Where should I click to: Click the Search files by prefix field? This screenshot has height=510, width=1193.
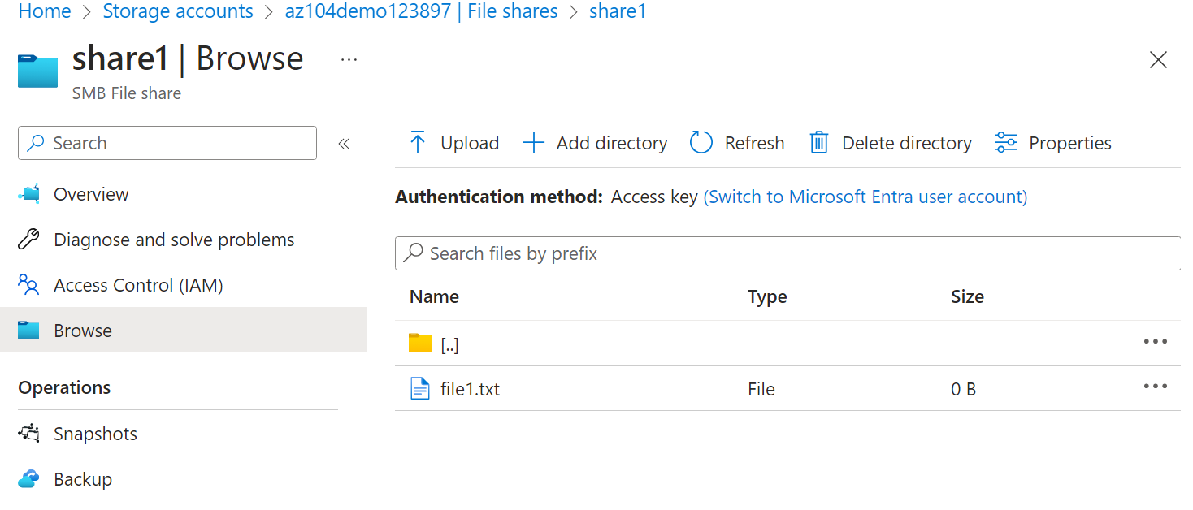[787, 253]
